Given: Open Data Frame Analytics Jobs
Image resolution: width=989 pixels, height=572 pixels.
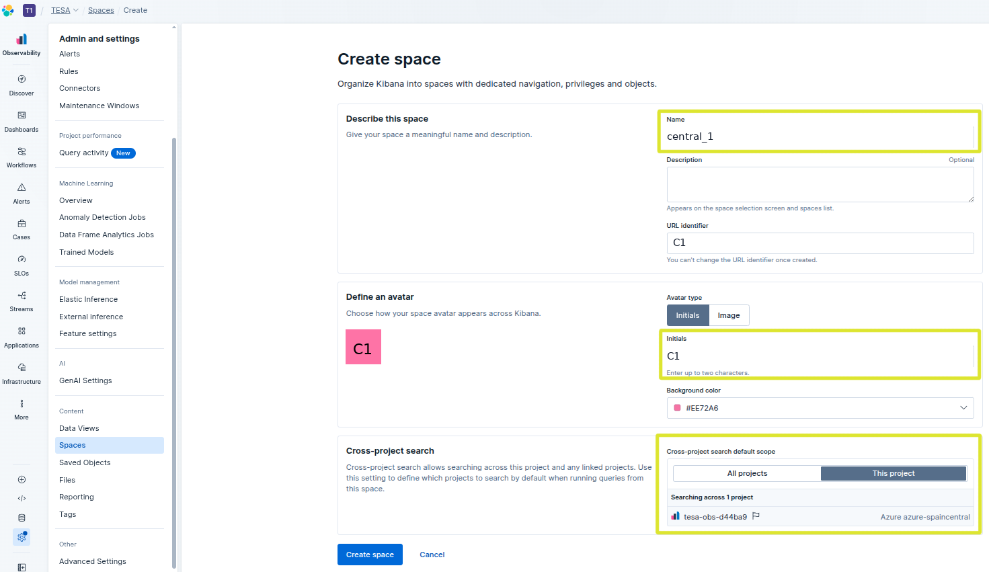Looking at the screenshot, I should (x=106, y=235).
